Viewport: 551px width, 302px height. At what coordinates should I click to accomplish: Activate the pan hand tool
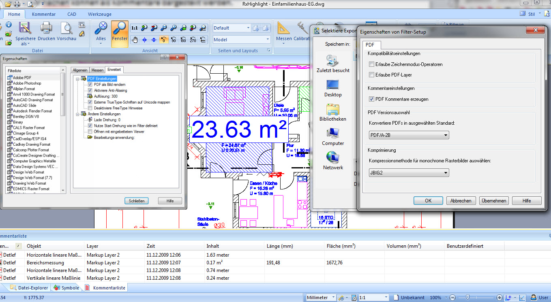(x=134, y=40)
